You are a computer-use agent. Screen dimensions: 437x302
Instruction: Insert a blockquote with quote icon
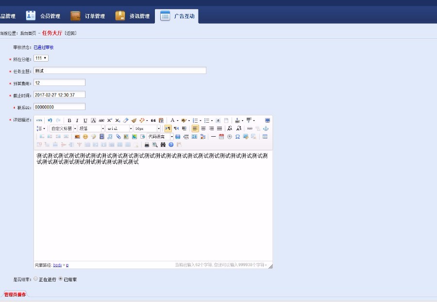[x=153, y=121]
